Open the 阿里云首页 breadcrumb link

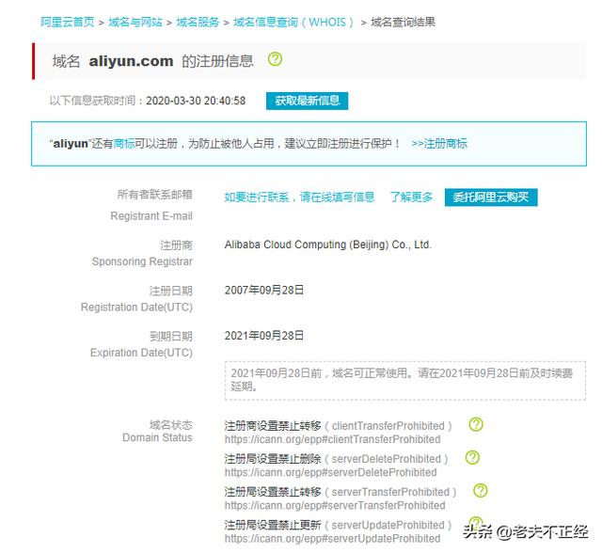pos(67,23)
